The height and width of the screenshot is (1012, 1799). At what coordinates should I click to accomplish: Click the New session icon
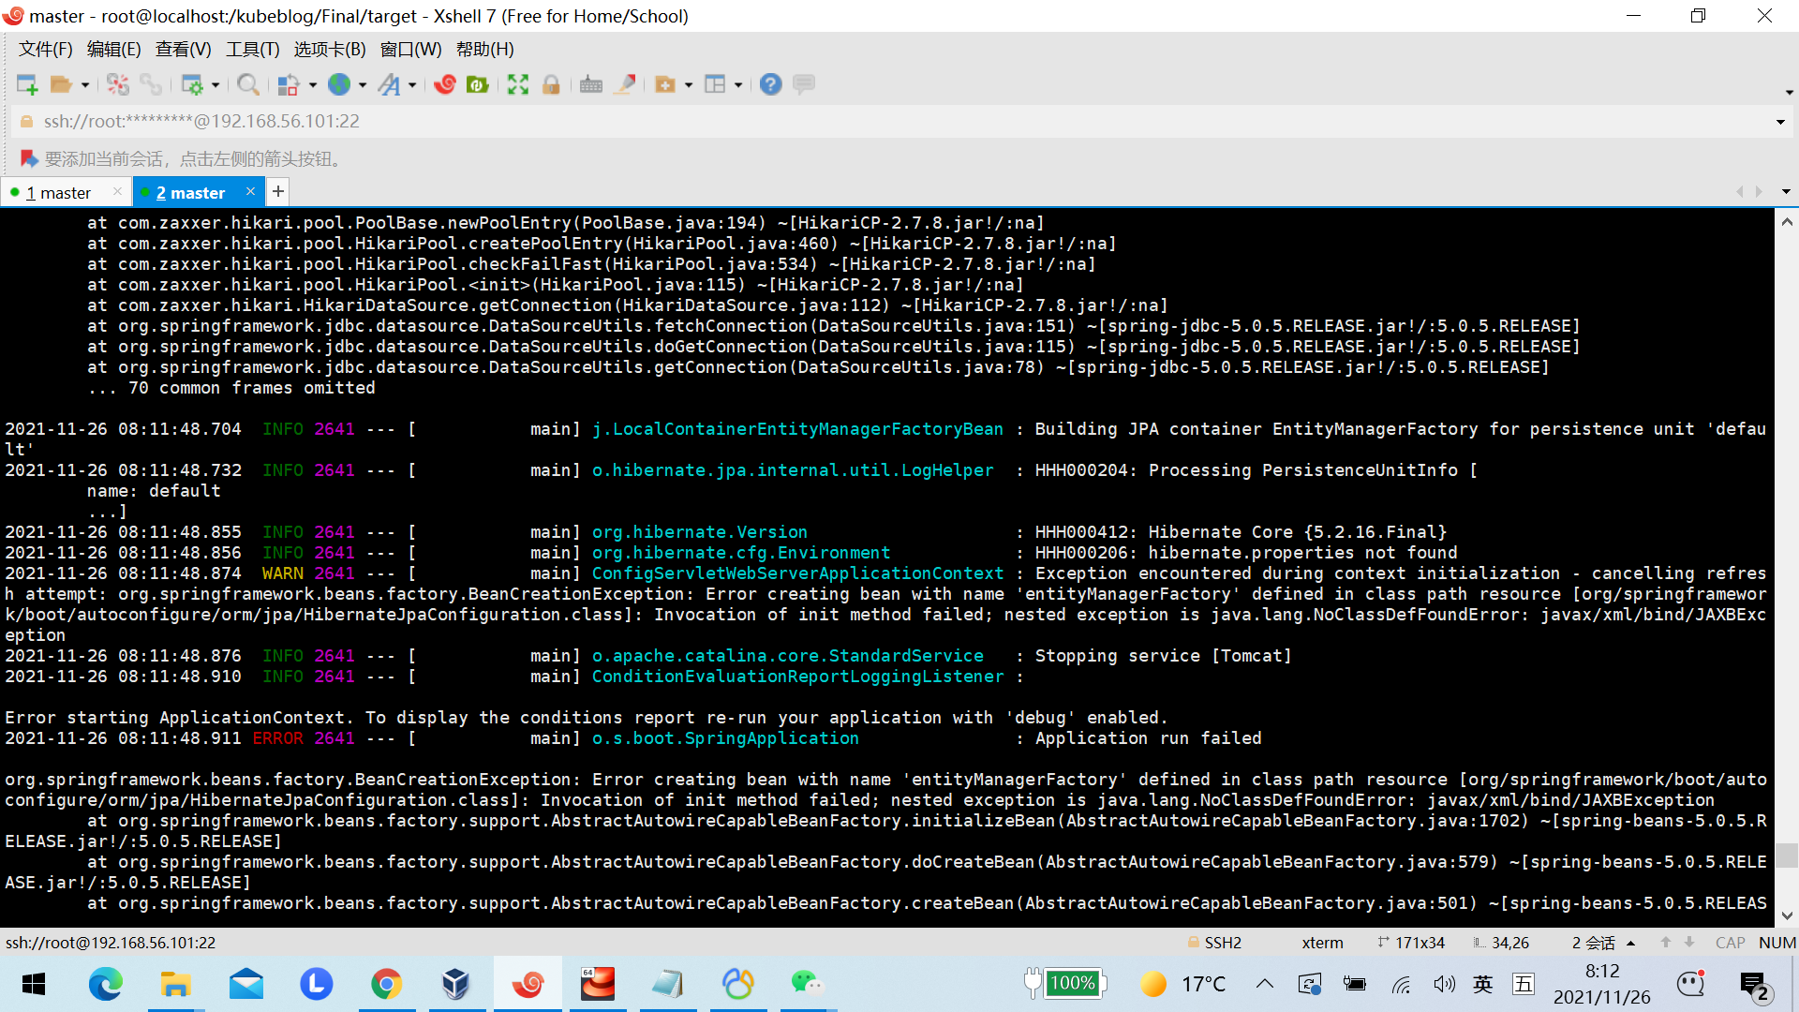(27, 84)
